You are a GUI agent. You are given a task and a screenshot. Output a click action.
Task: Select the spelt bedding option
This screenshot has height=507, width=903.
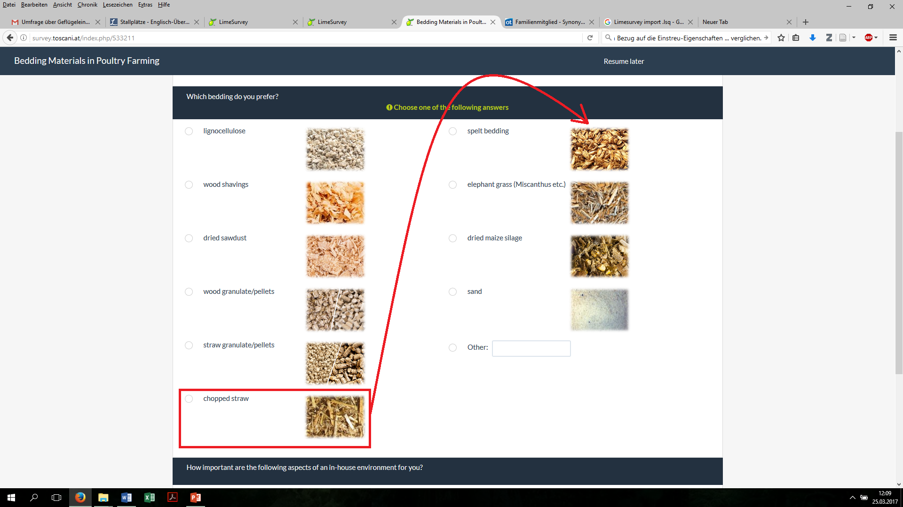452,131
